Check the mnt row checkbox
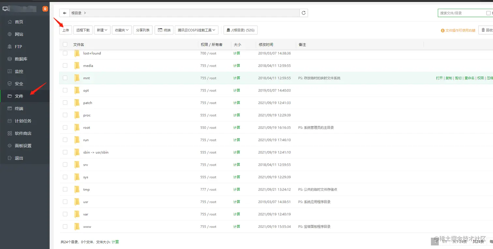This screenshot has width=493, height=249. (65, 78)
